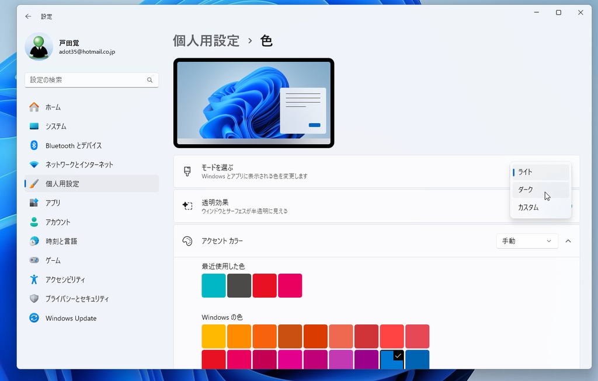Click the システム monitor icon
This screenshot has width=598, height=381.
click(x=34, y=126)
